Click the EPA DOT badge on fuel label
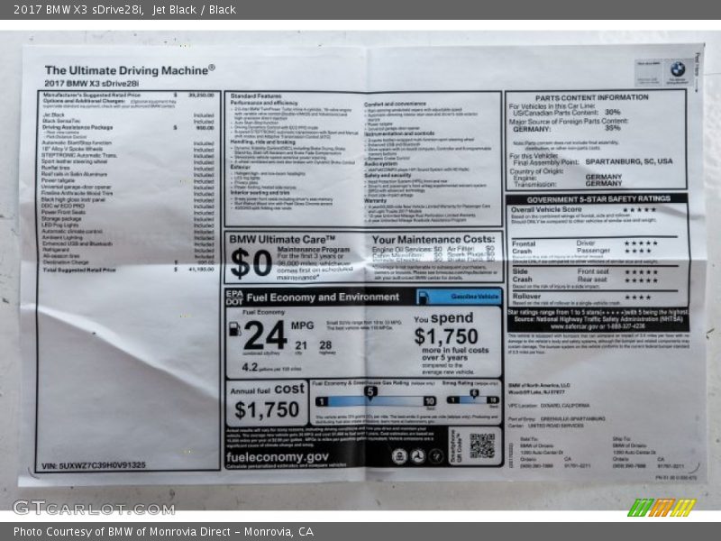This screenshot has height=541, width=721. click(234, 298)
